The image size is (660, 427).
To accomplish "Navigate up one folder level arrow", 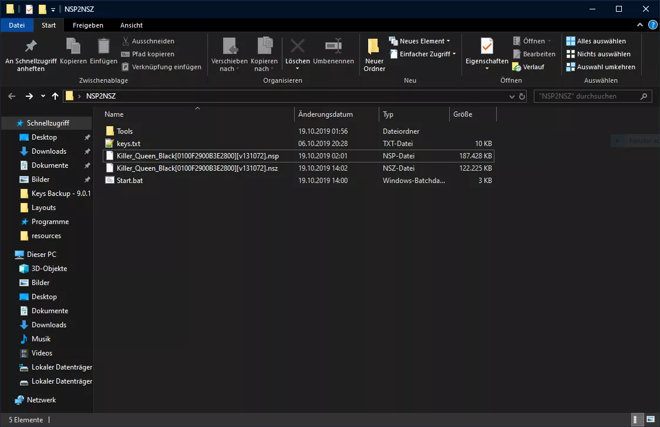I will (55, 96).
